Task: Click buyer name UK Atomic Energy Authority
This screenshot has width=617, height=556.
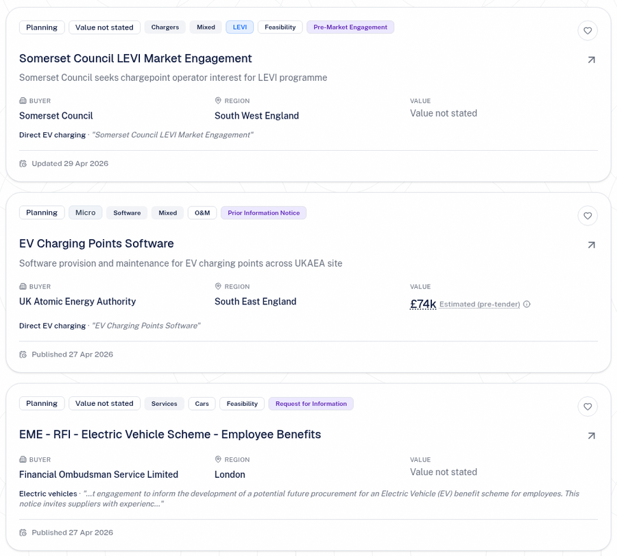Action: click(77, 302)
